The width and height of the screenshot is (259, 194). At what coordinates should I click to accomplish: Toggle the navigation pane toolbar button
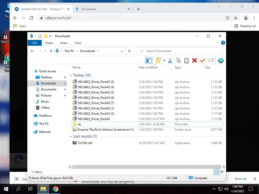tap(149, 60)
